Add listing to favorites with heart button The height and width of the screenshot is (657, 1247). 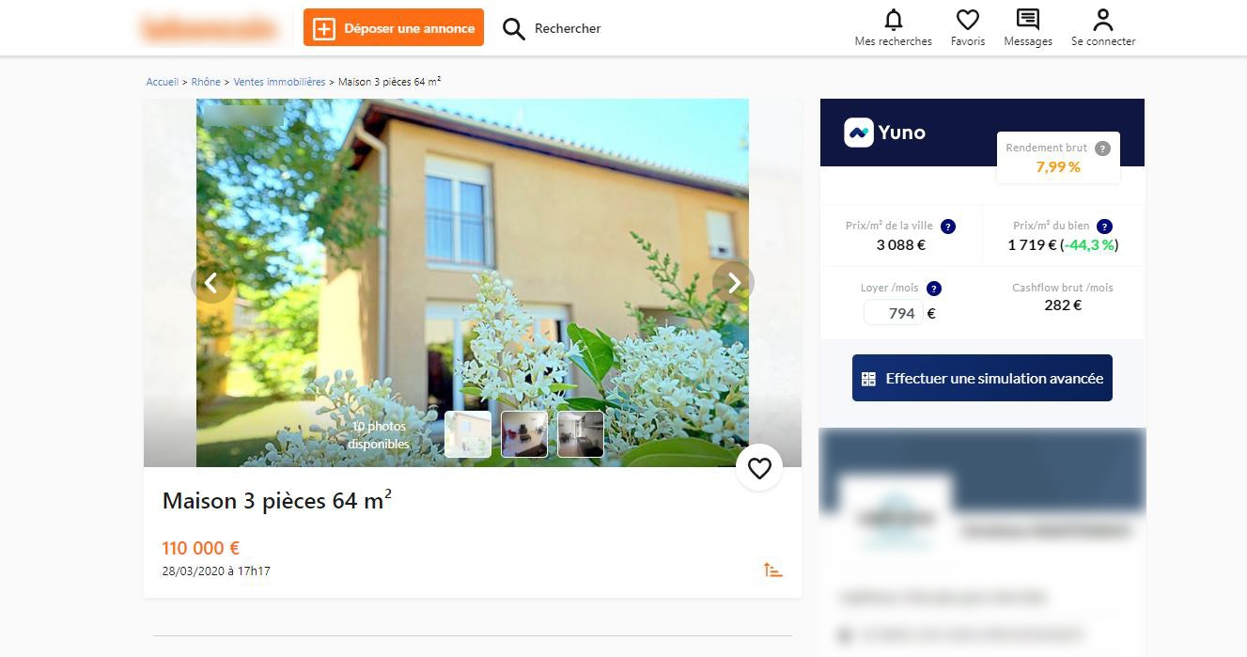(x=759, y=467)
